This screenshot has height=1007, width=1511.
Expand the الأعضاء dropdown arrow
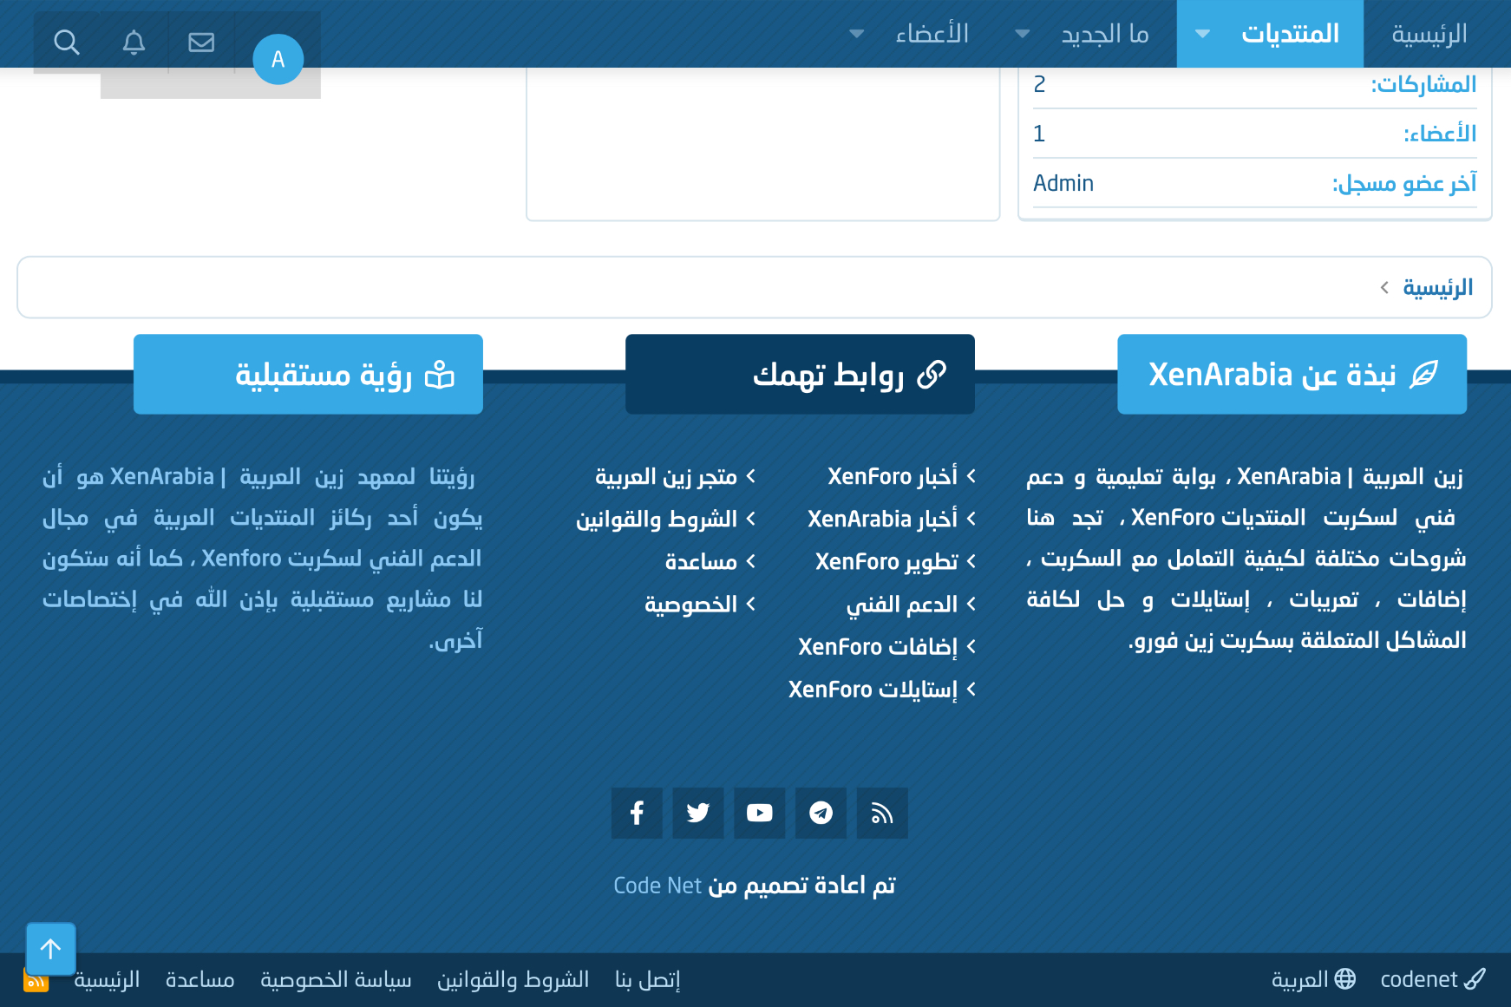[856, 34]
